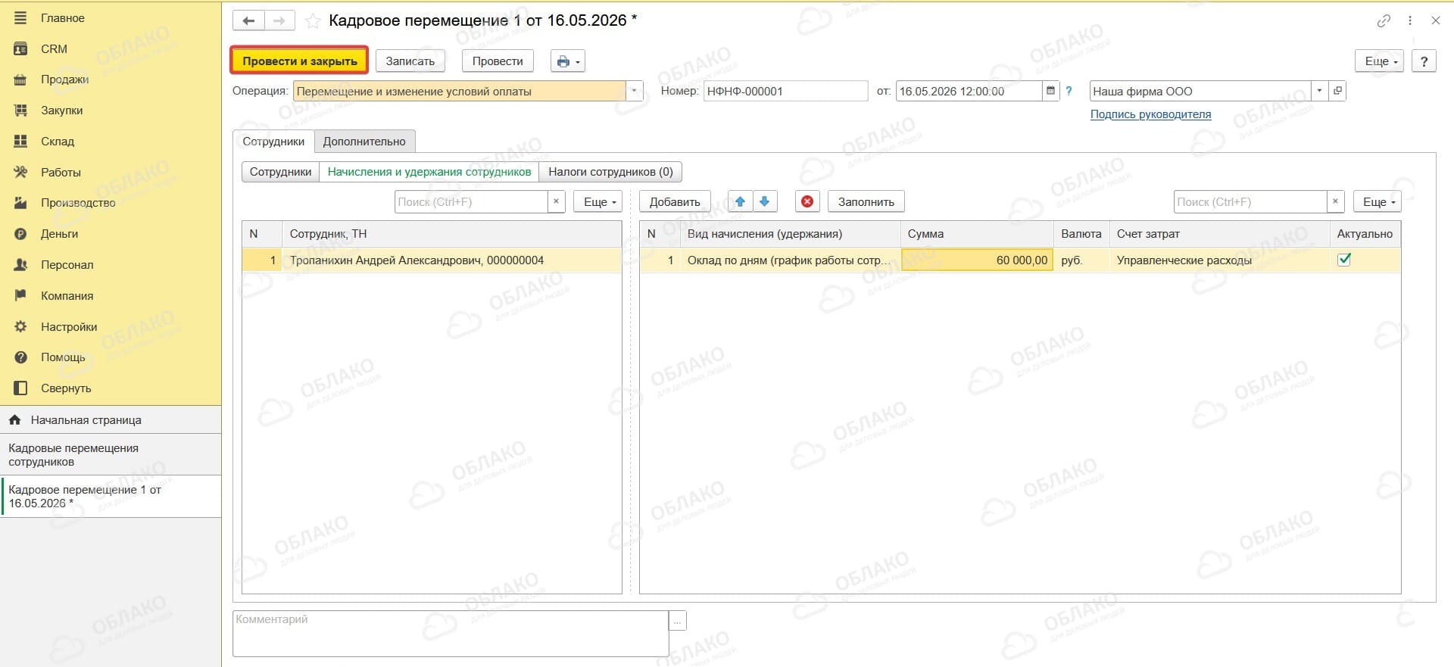Click Добавить to add an accrual
Viewport: 1454px width, 667px height.
(675, 201)
